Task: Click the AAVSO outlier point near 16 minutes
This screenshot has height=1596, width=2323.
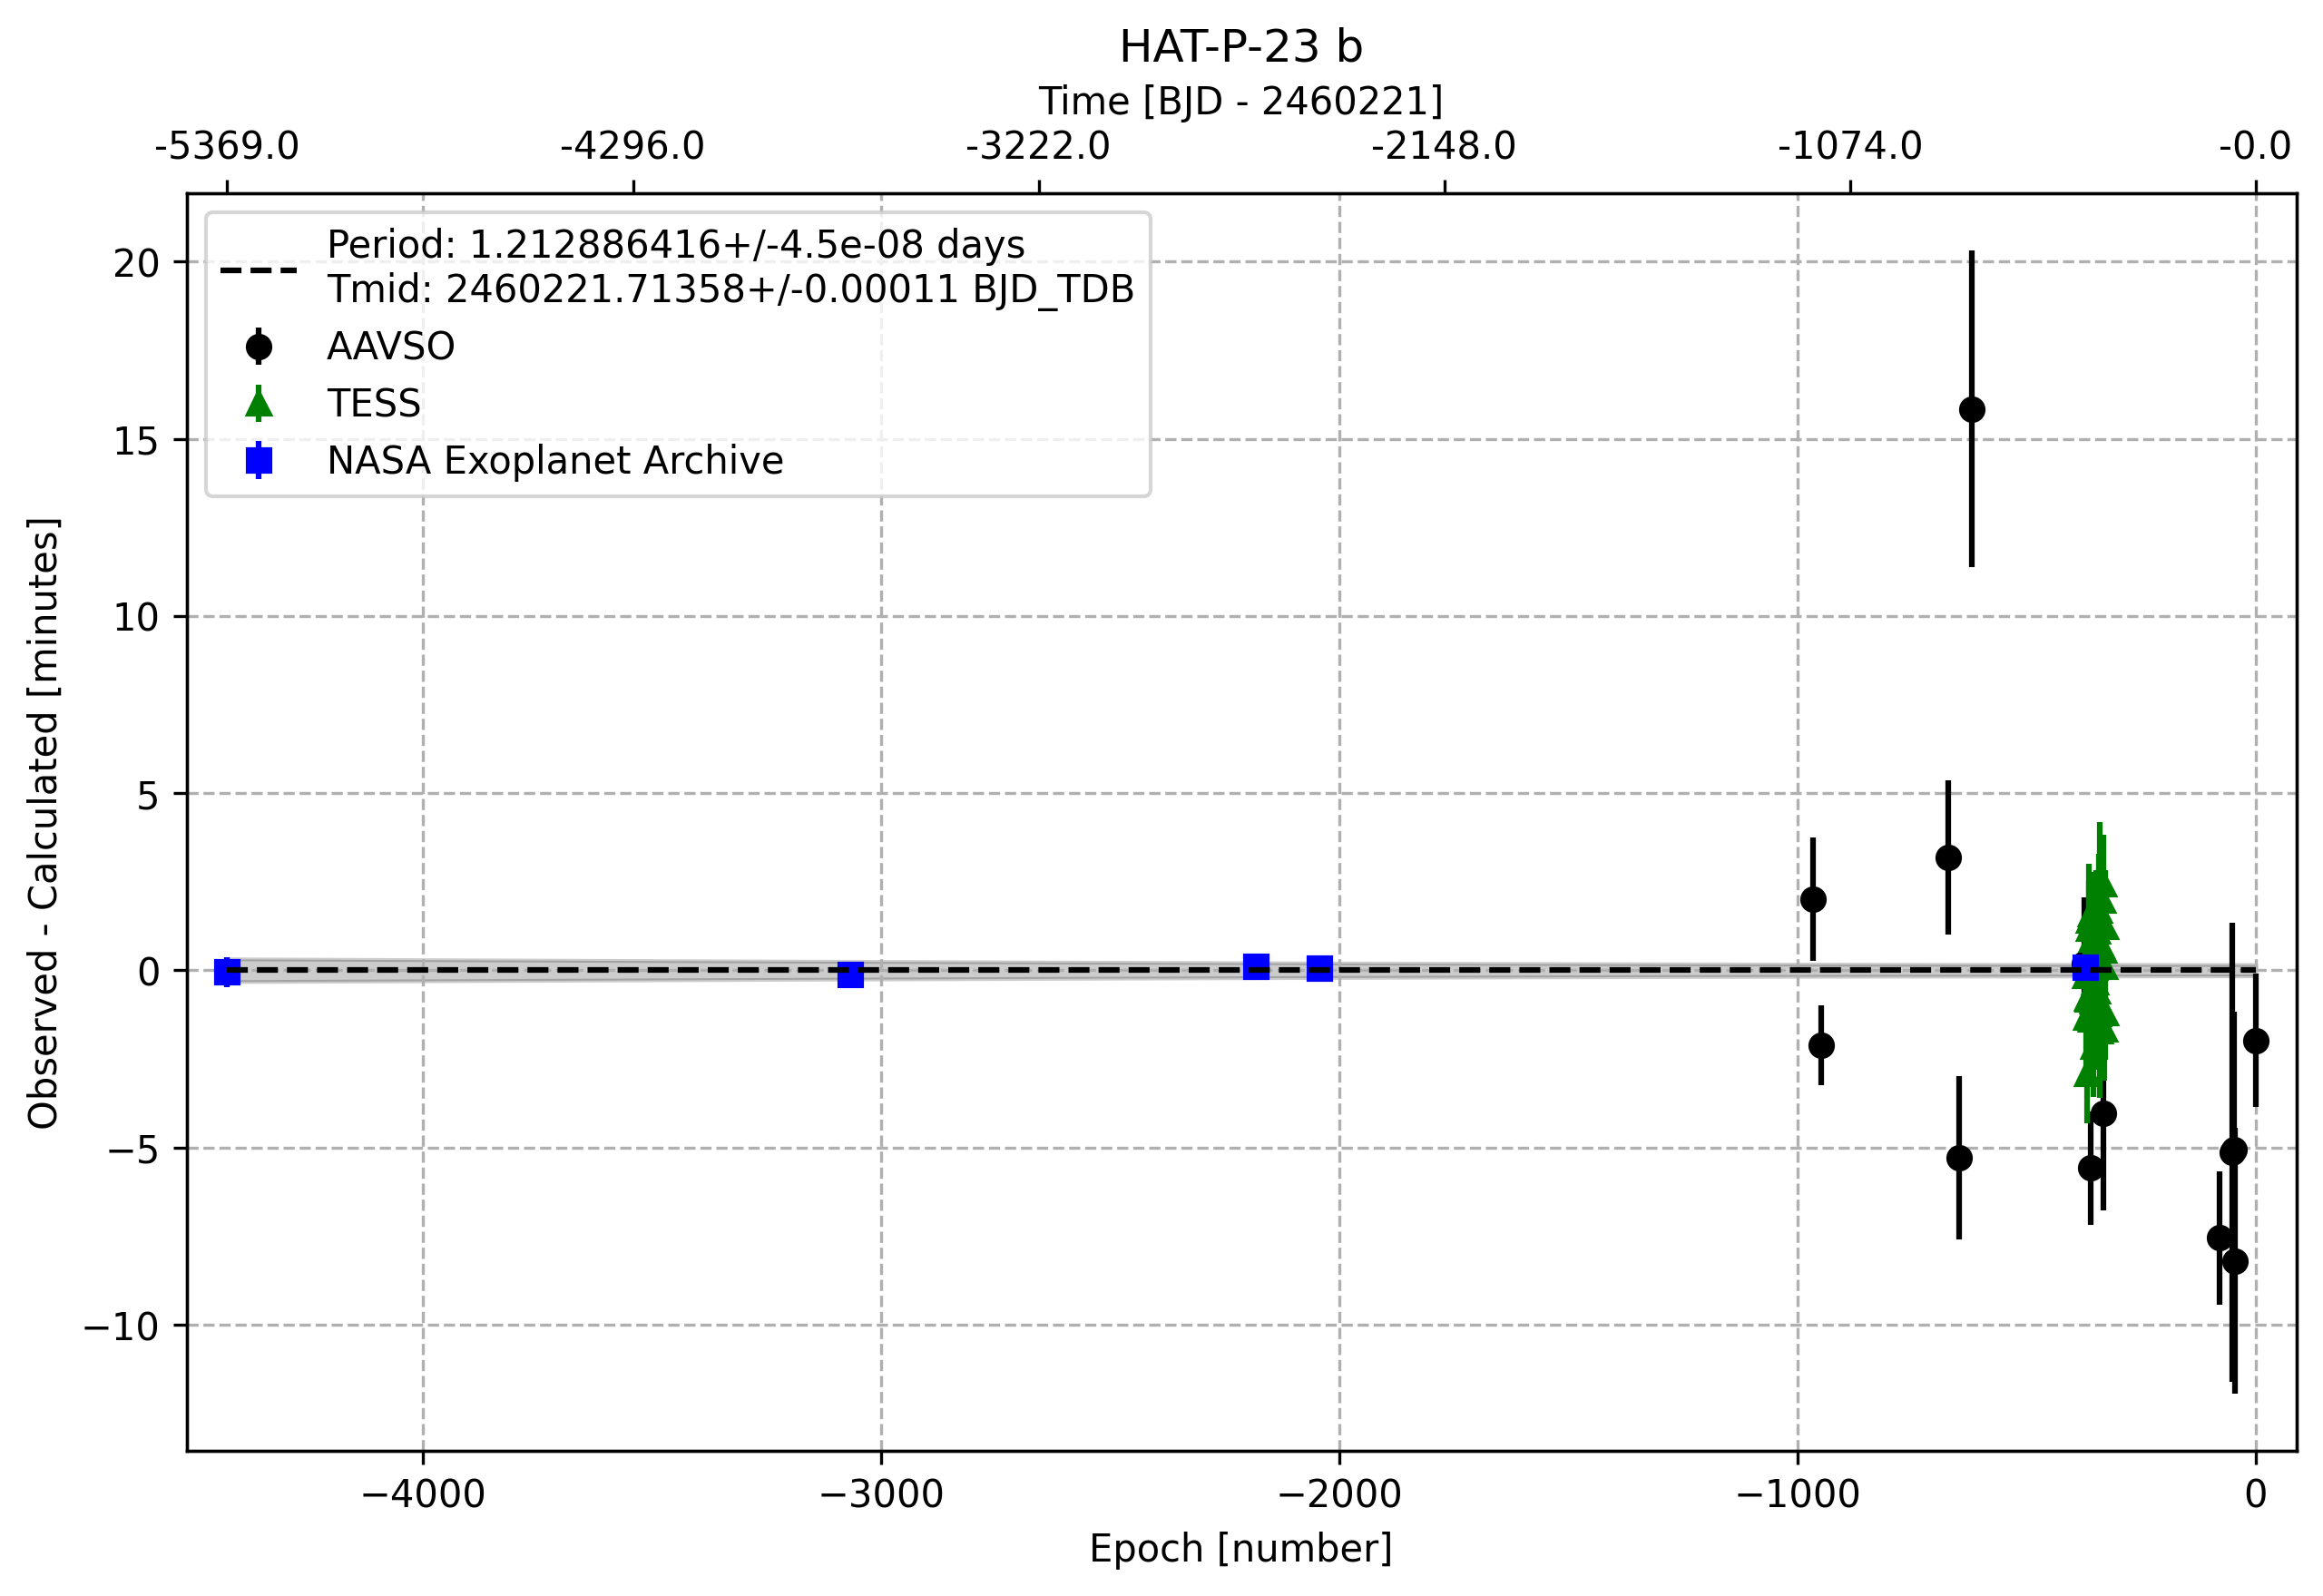Action: coord(1972,409)
